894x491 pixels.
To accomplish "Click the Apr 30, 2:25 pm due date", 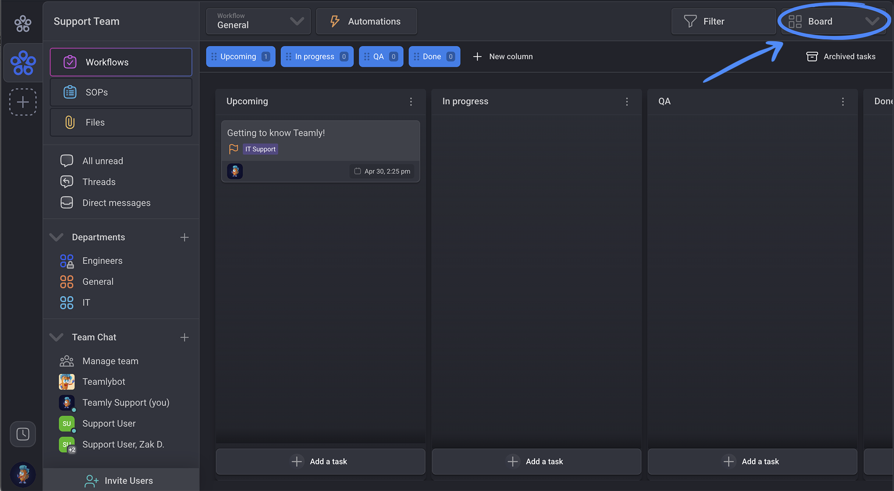I will (x=382, y=171).
